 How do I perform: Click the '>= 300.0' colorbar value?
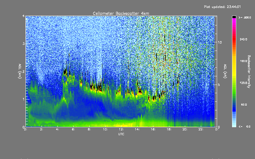click(245, 17)
